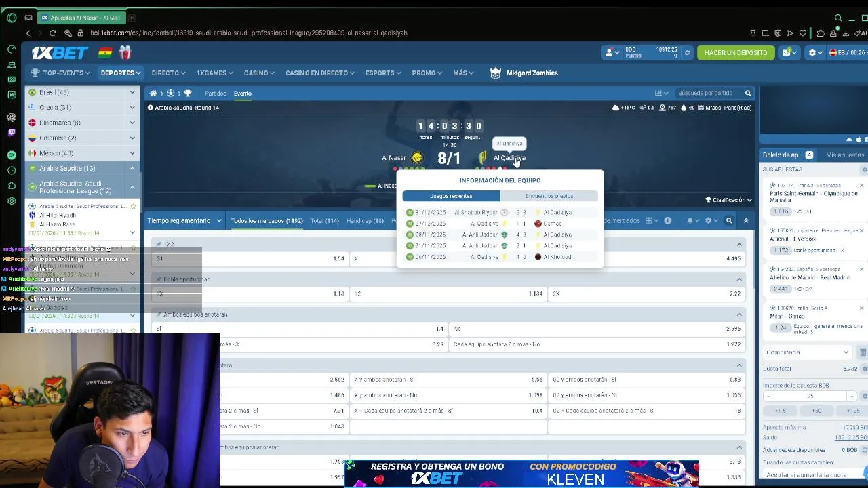Go to home via breadcrumb house icon

(x=153, y=93)
